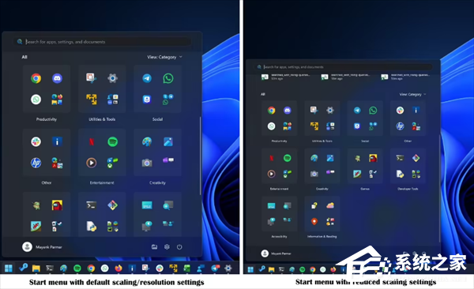This screenshot has height=289, width=474.
Task: Expand more Productivity apps in left menu
Action: pos(57,99)
